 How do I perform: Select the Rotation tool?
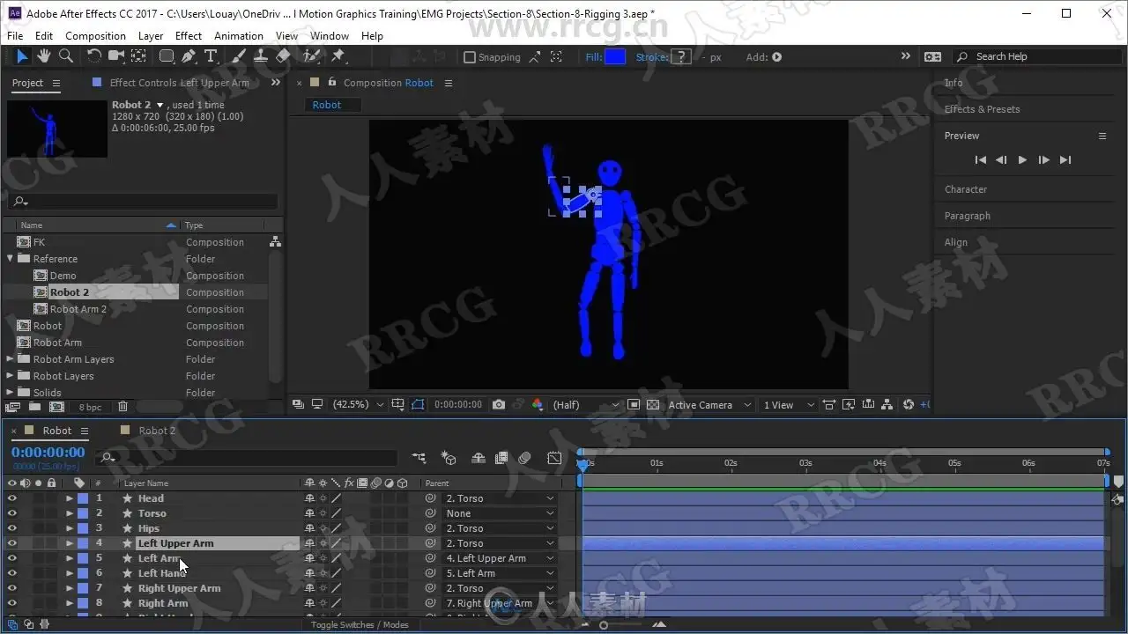tap(93, 56)
